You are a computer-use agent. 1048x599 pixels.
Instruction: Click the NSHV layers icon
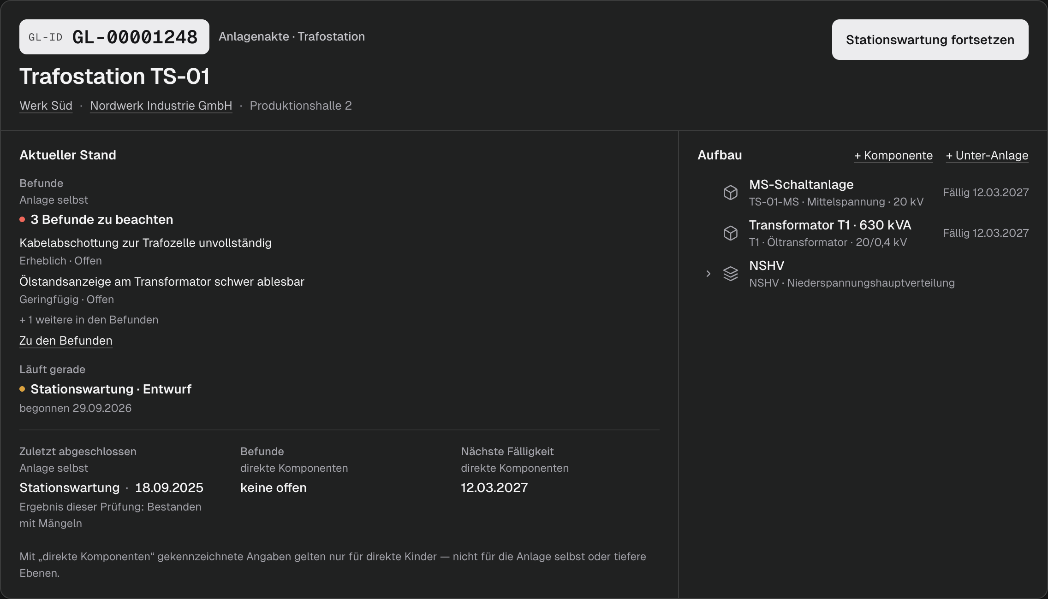click(731, 274)
